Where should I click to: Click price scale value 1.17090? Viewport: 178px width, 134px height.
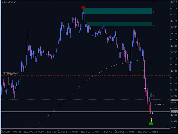point(174,83)
